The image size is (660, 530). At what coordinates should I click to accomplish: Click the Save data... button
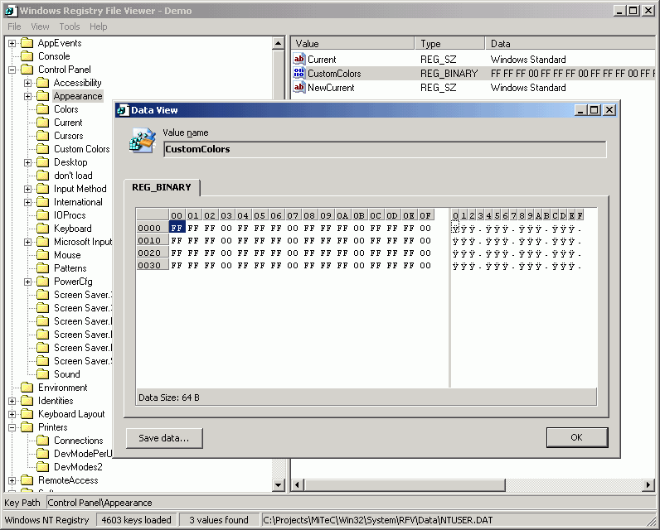[x=164, y=438]
